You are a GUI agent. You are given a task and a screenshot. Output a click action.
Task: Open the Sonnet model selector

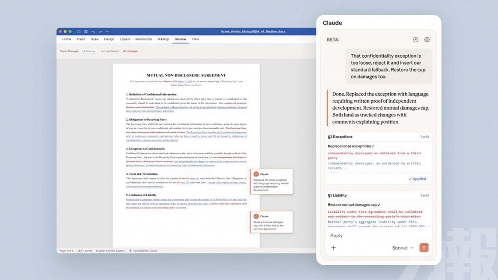(x=402, y=248)
